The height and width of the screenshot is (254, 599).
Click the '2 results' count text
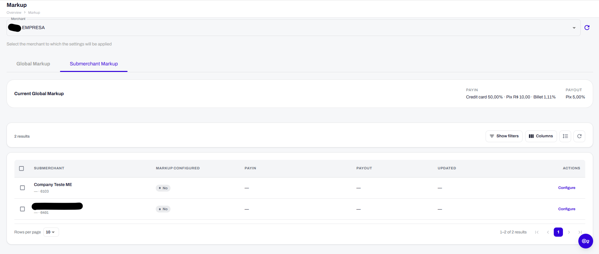coord(22,136)
